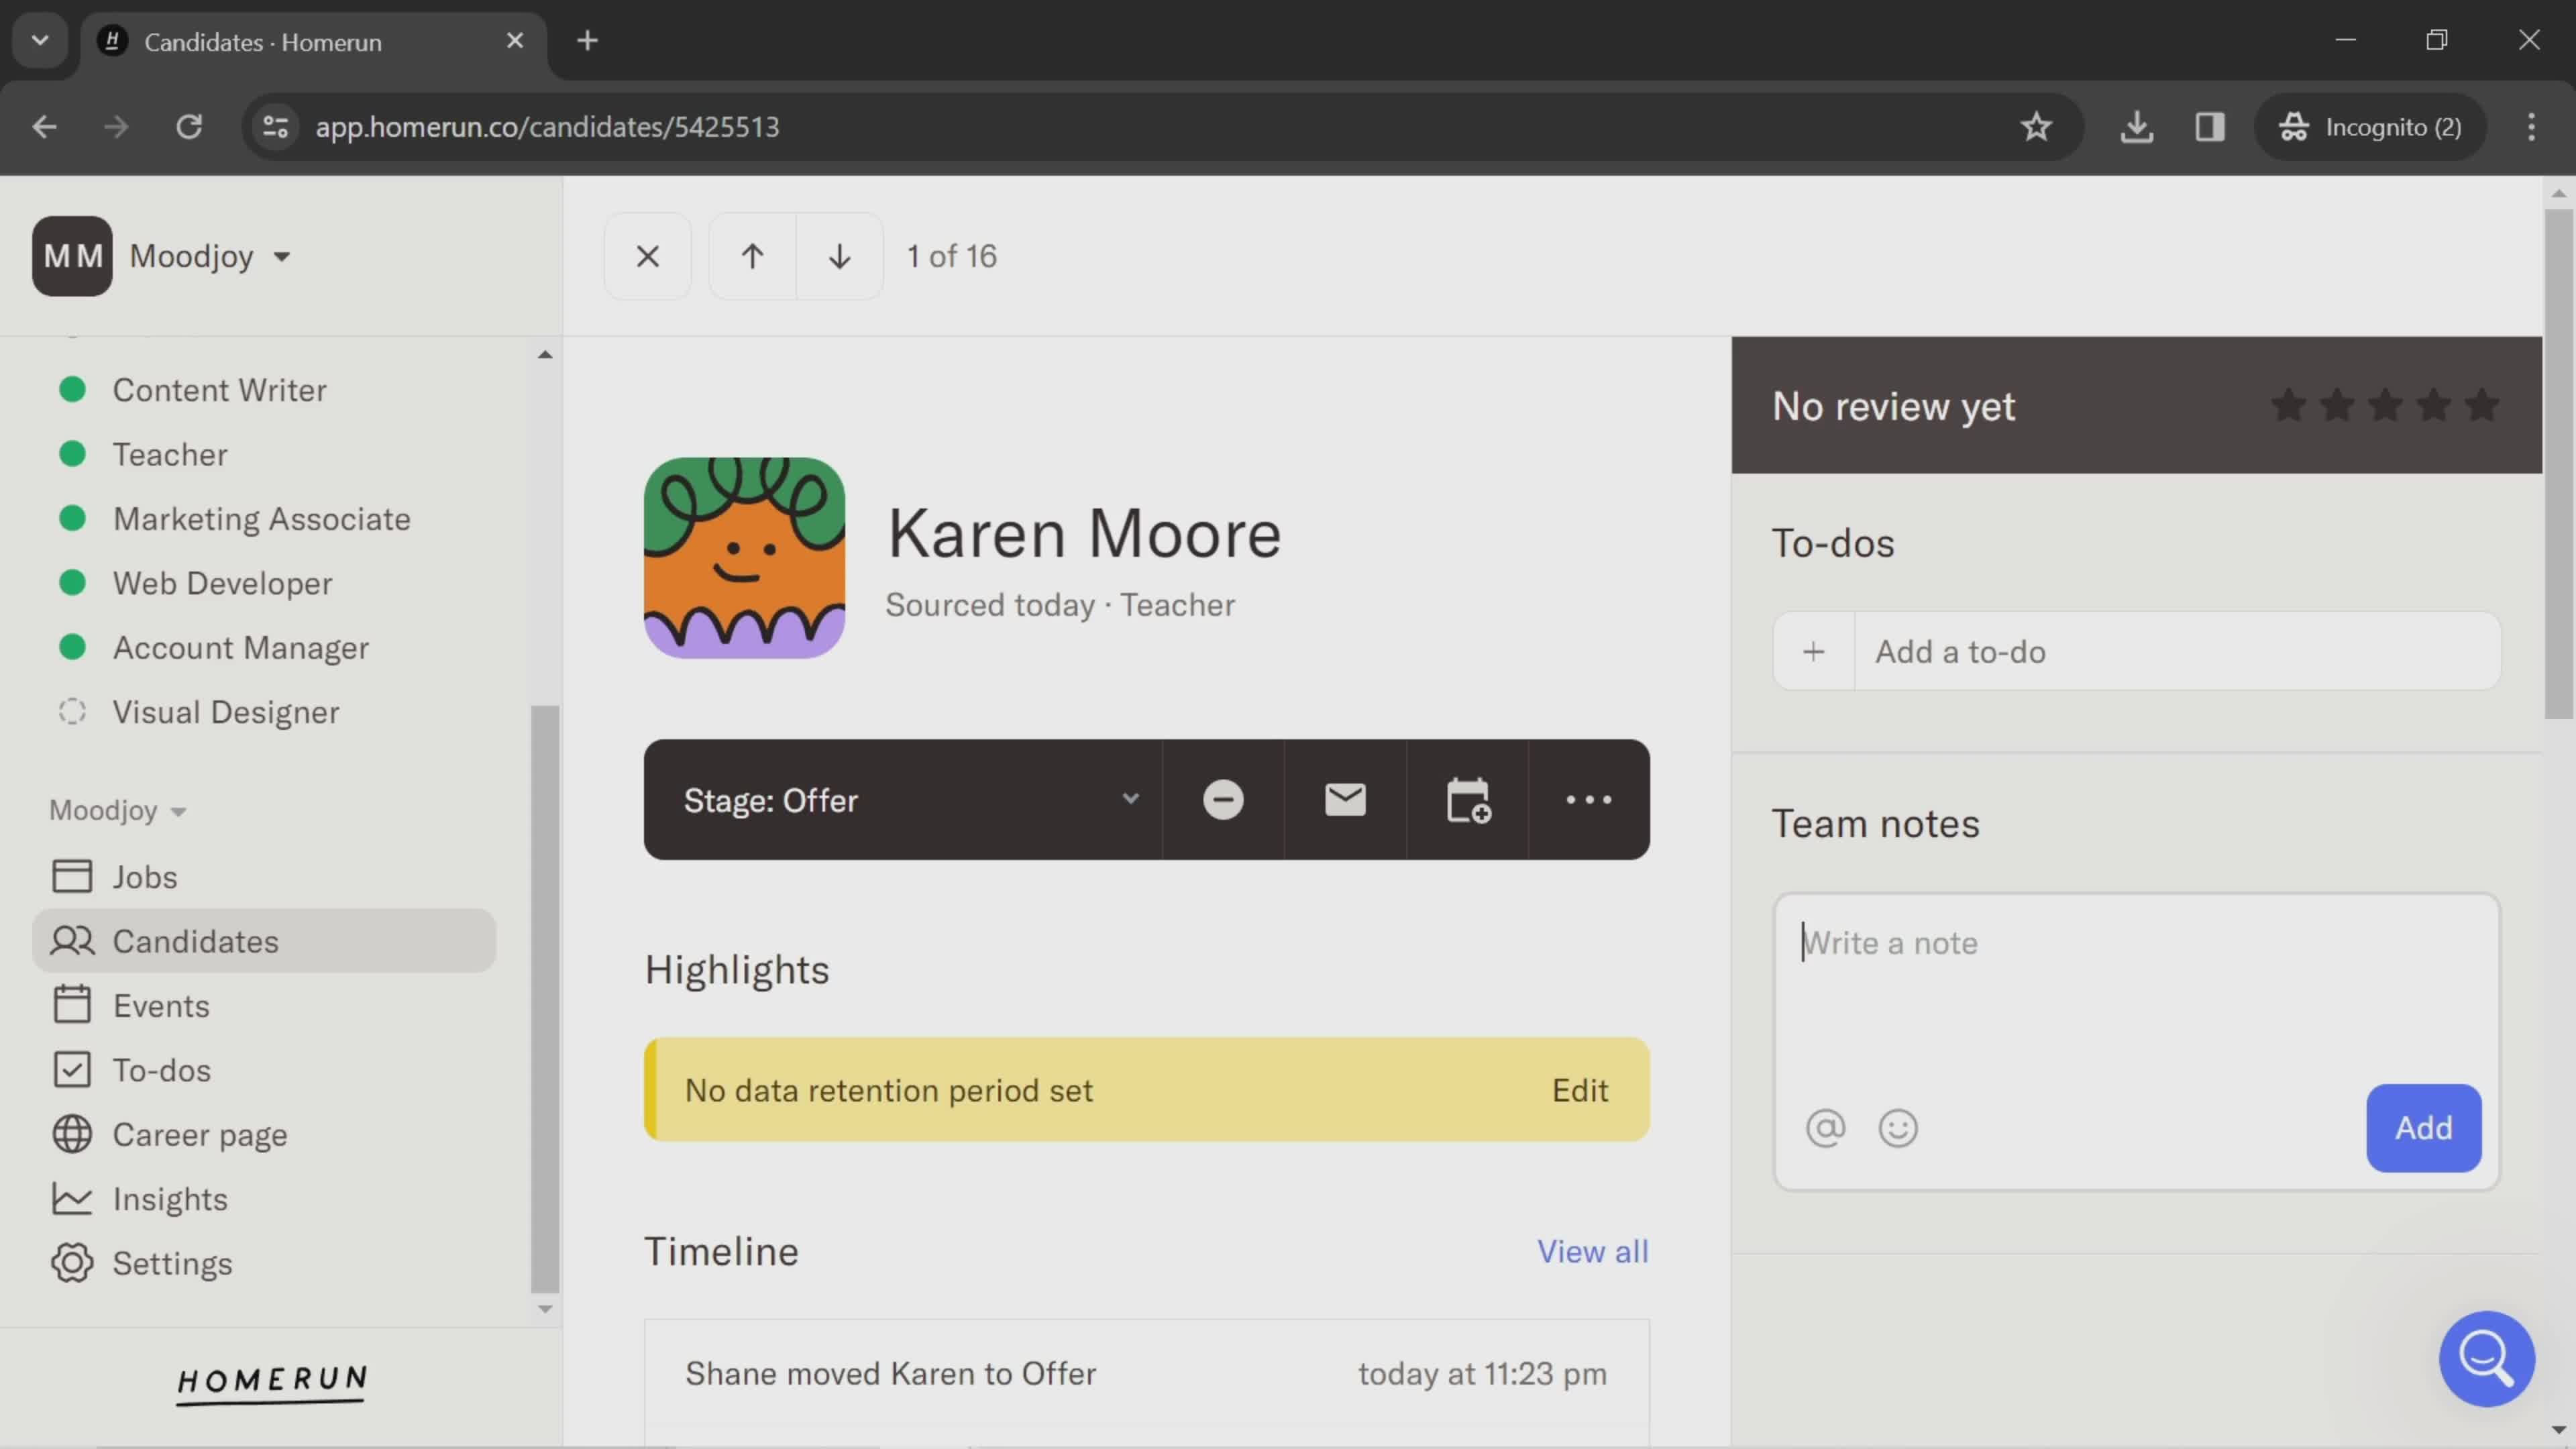Click the more options ellipsis icon

click(1587, 800)
